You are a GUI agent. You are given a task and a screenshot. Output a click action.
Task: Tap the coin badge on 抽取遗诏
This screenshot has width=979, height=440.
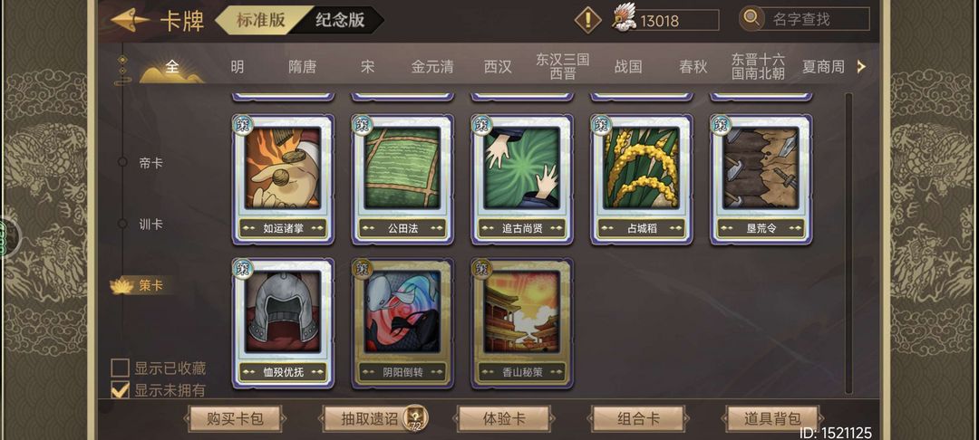413,418
